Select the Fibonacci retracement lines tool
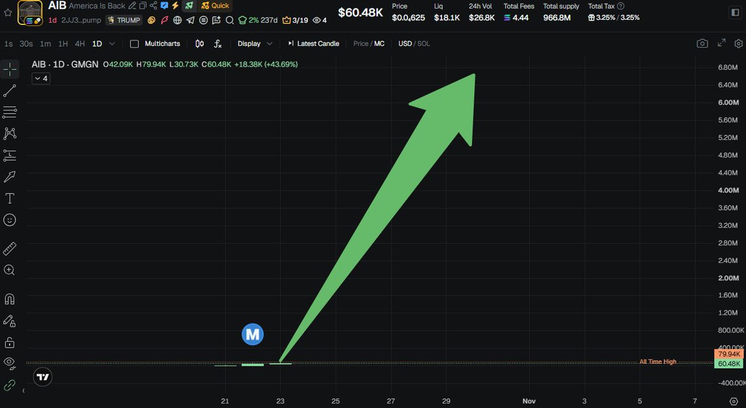The height and width of the screenshot is (408, 746). pos(9,112)
